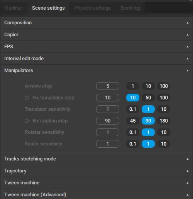Screen dimensions: 193x199
Task: Expand the Copier section
Action: click(x=96, y=35)
